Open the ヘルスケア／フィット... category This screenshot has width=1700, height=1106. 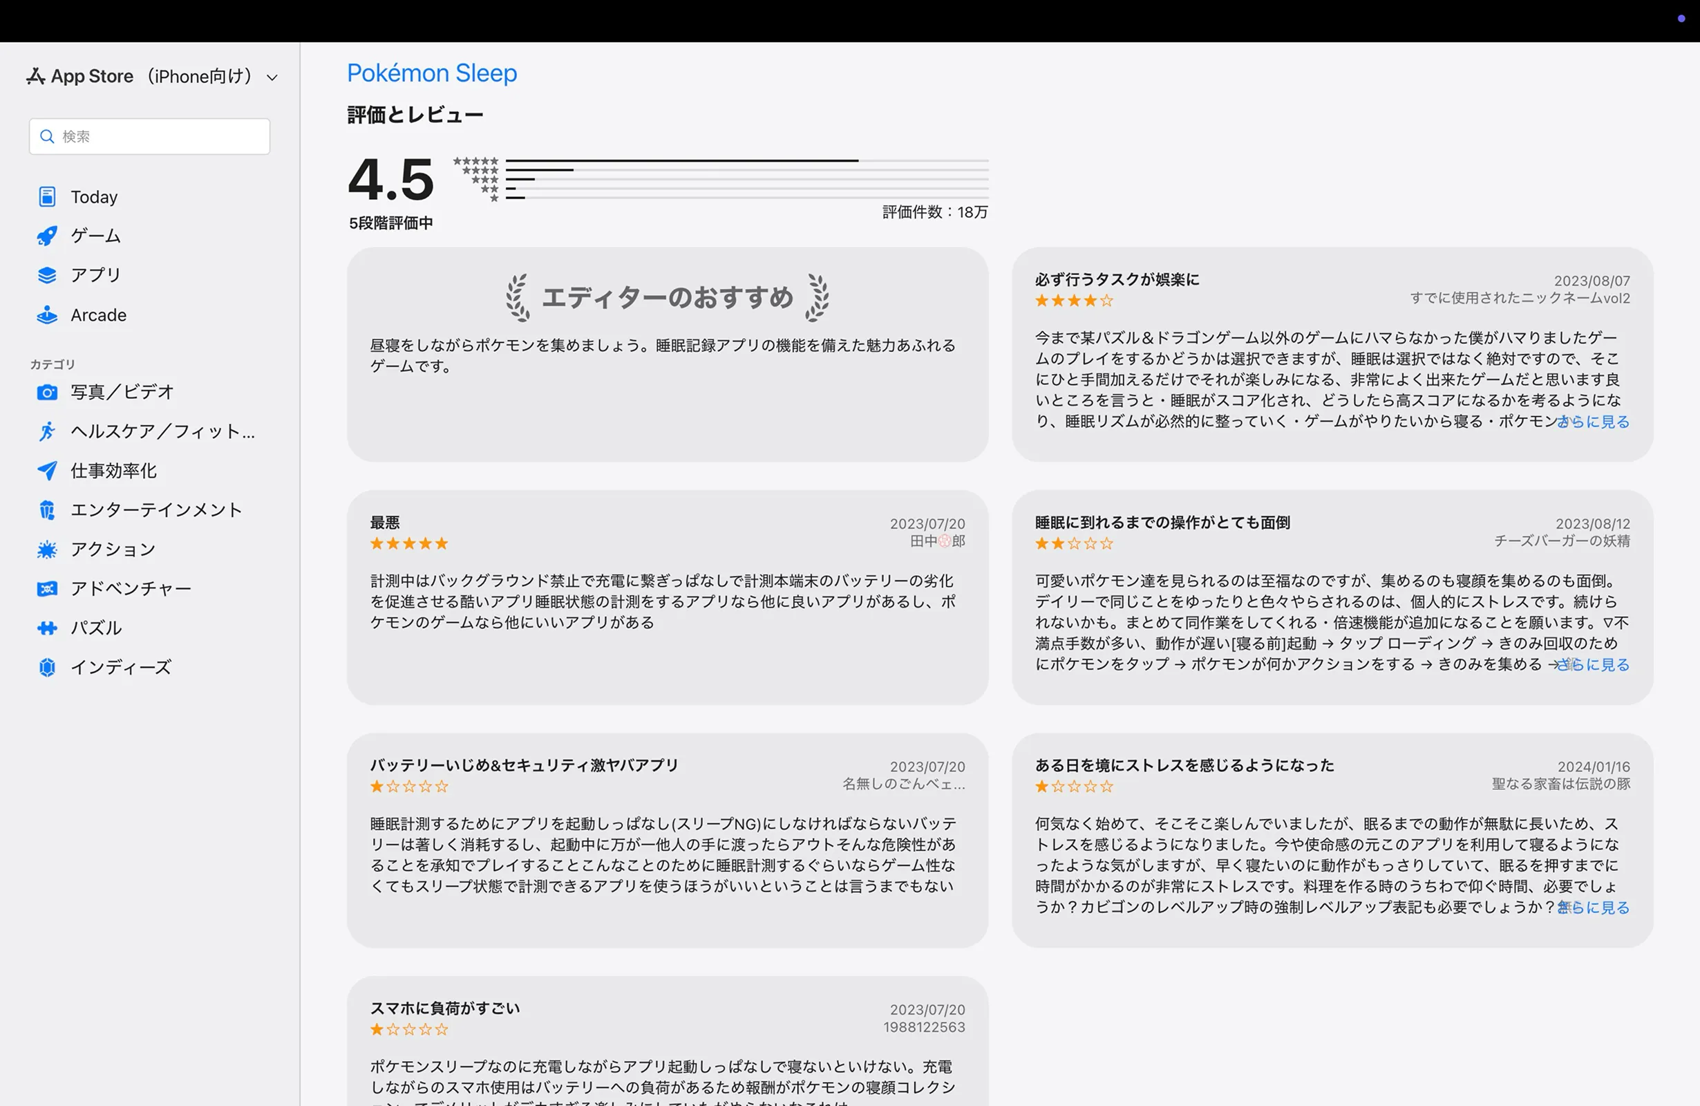(x=163, y=431)
